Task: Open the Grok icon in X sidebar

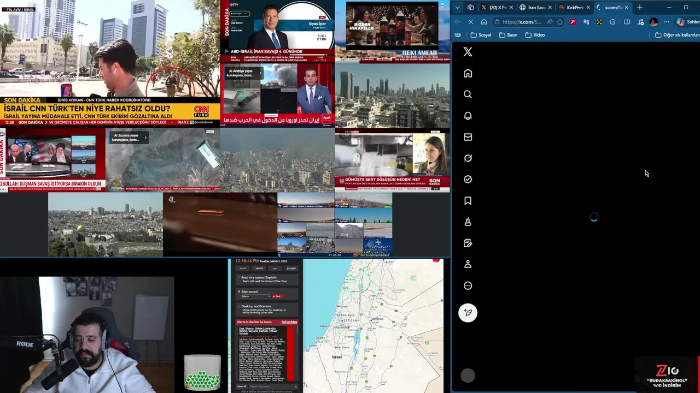Action: [x=468, y=158]
